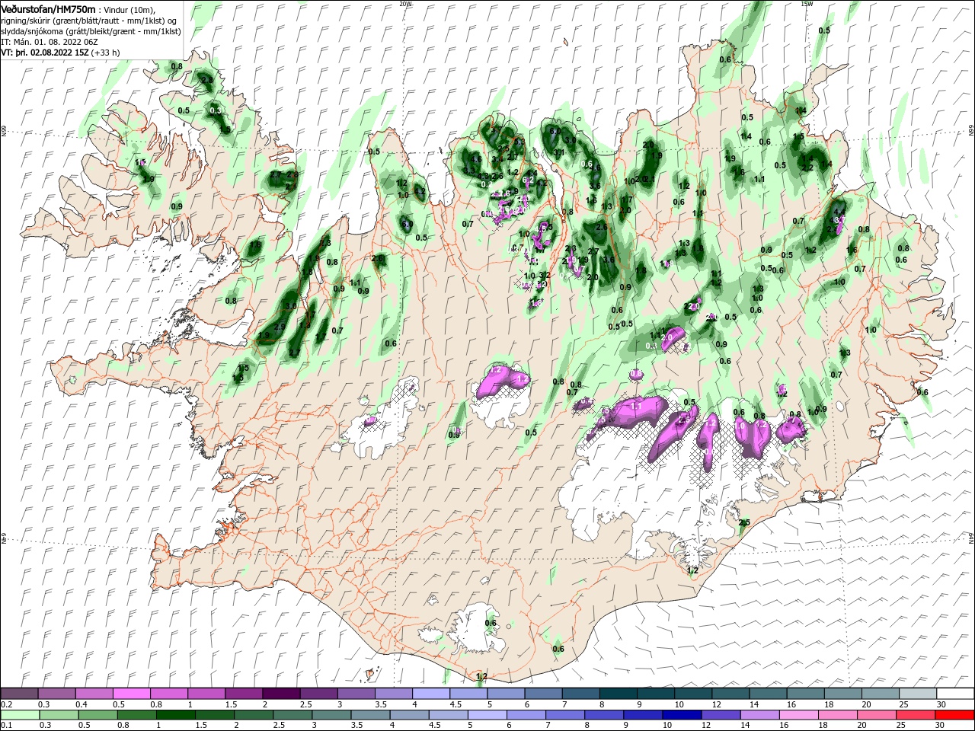Click the '(+33 h)' forecast offset text

pyautogui.click(x=105, y=53)
